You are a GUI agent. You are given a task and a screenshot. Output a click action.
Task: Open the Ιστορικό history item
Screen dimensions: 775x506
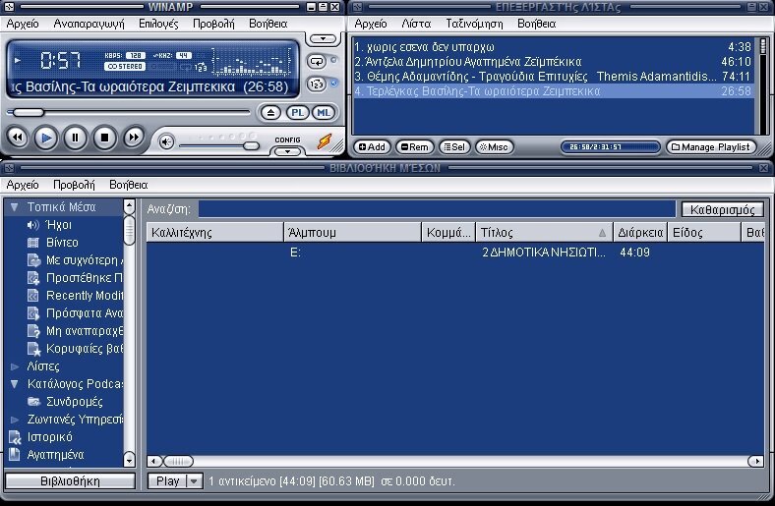tap(41, 437)
